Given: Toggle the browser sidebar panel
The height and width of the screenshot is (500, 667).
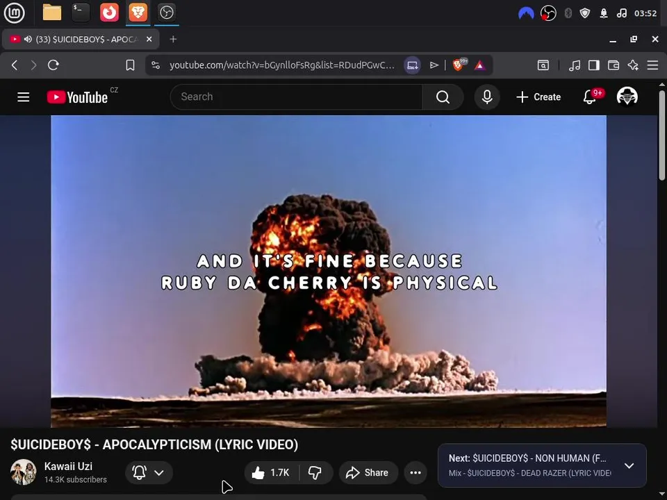Looking at the screenshot, I should [x=594, y=65].
